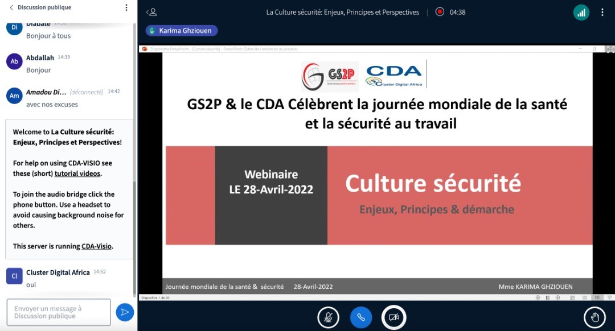Viewport: 615px width, 331px height.
Task: Leave audio with the phone button
Action: click(x=361, y=317)
